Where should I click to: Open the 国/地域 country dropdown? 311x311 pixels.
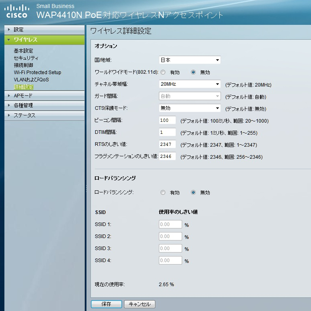tap(190, 60)
